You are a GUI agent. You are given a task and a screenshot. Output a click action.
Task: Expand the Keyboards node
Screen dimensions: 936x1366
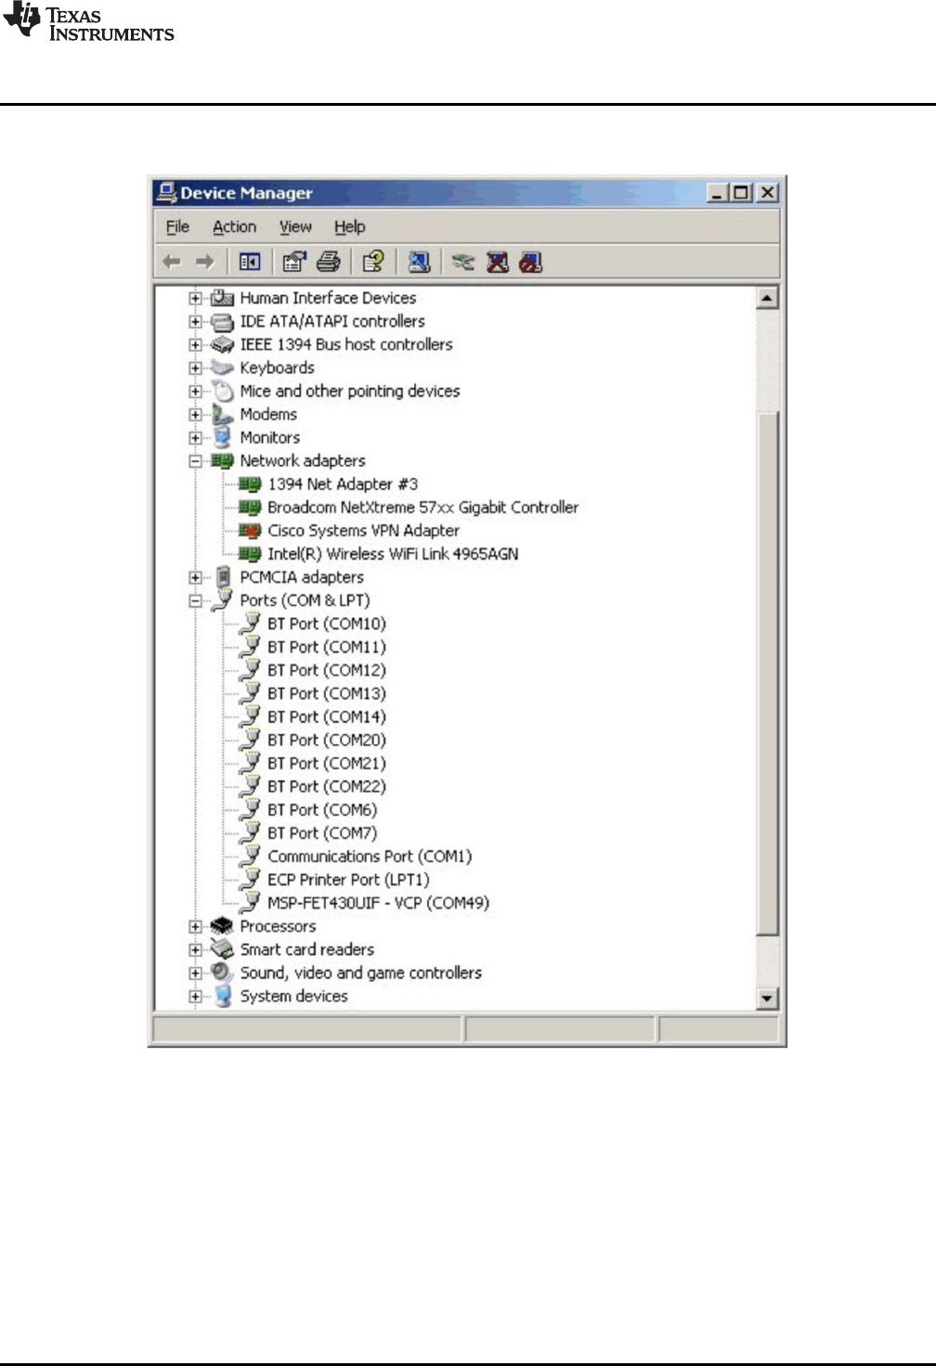(195, 367)
